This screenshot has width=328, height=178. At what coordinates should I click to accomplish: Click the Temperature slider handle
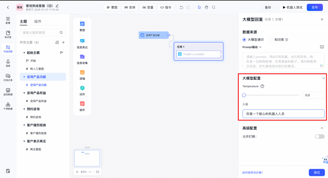pos(244,95)
